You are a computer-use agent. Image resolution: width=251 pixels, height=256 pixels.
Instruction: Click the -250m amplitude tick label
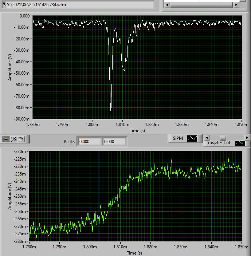pos(20,196)
